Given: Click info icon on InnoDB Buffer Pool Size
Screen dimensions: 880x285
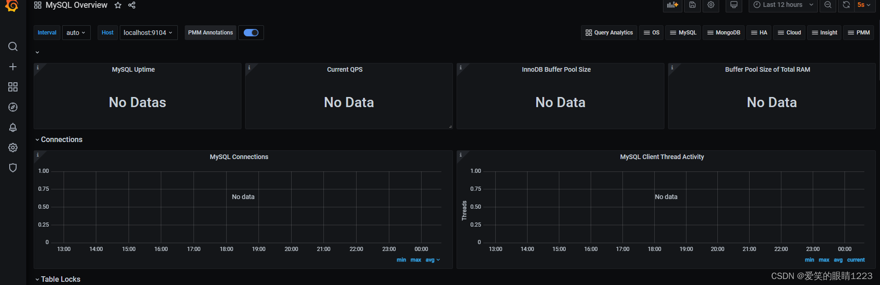Looking at the screenshot, I should click(461, 68).
